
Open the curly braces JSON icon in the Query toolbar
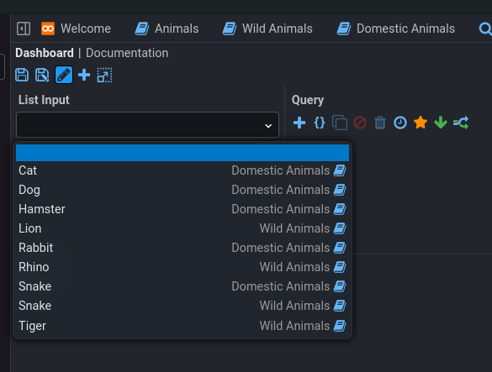(320, 123)
